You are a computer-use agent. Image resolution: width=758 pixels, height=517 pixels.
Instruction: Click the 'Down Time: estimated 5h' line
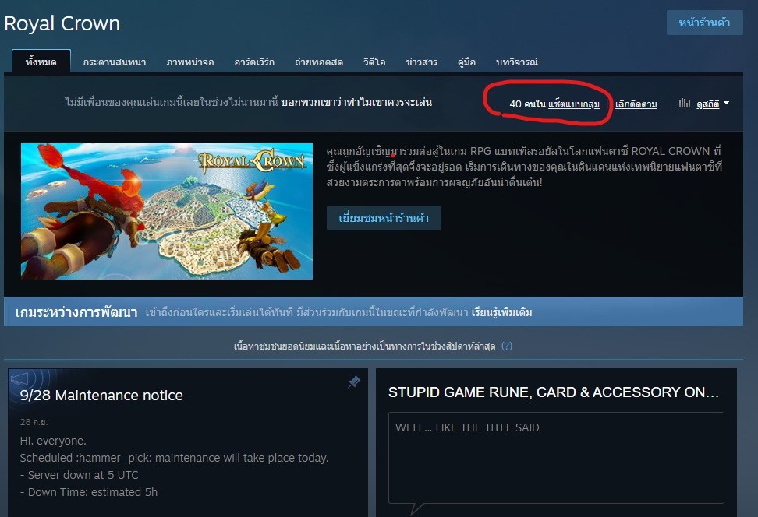pyautogui.click(x=89, y=492)
